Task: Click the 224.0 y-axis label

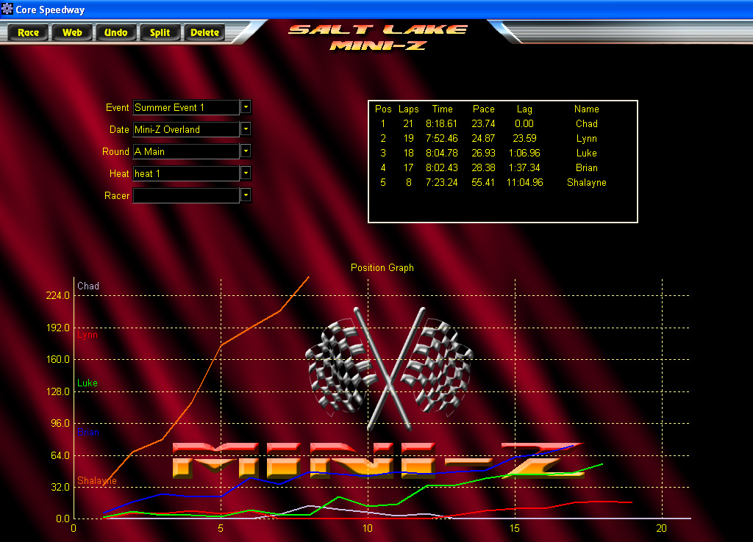Action: click(x=57, y=295)
